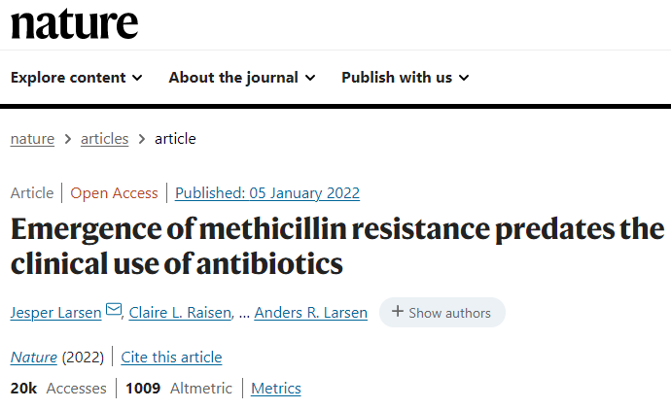Screen dimensions: 671x409
Task: Open the Publish with us menu
Action: [x=406, y=78]
